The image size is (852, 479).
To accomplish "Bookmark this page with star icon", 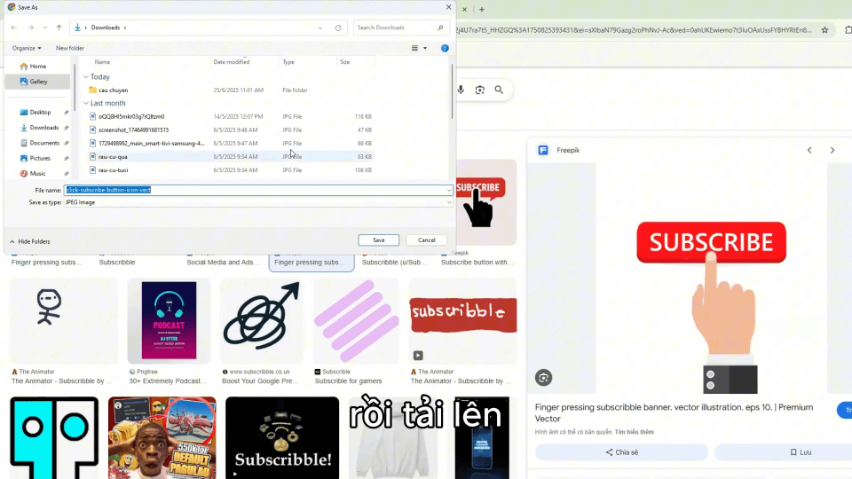I will [824, 30].
